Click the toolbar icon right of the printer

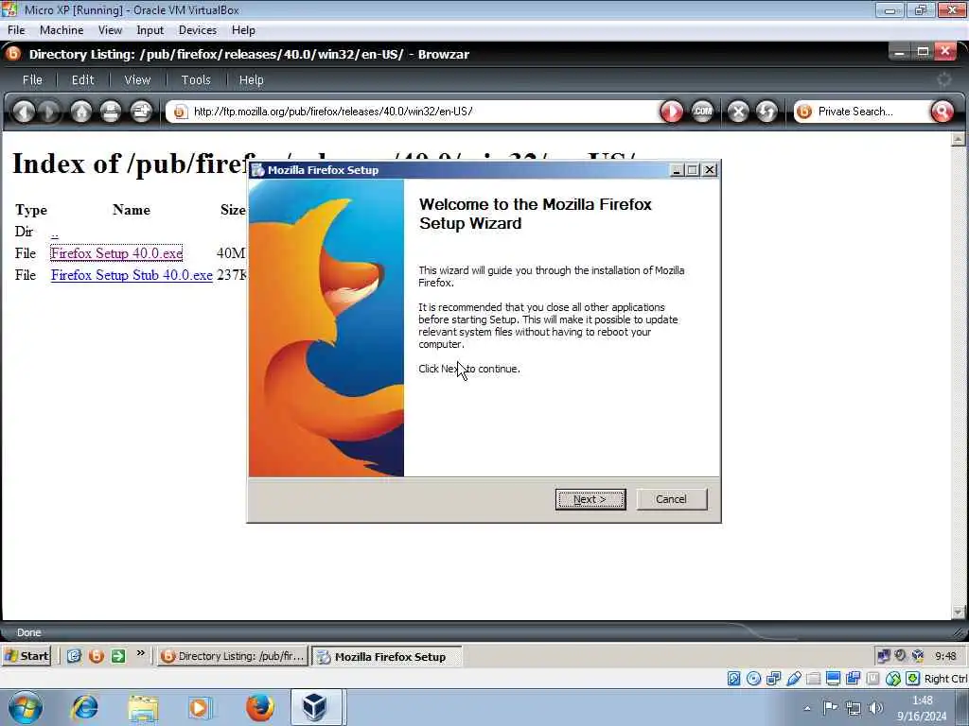tap(141, 112)
